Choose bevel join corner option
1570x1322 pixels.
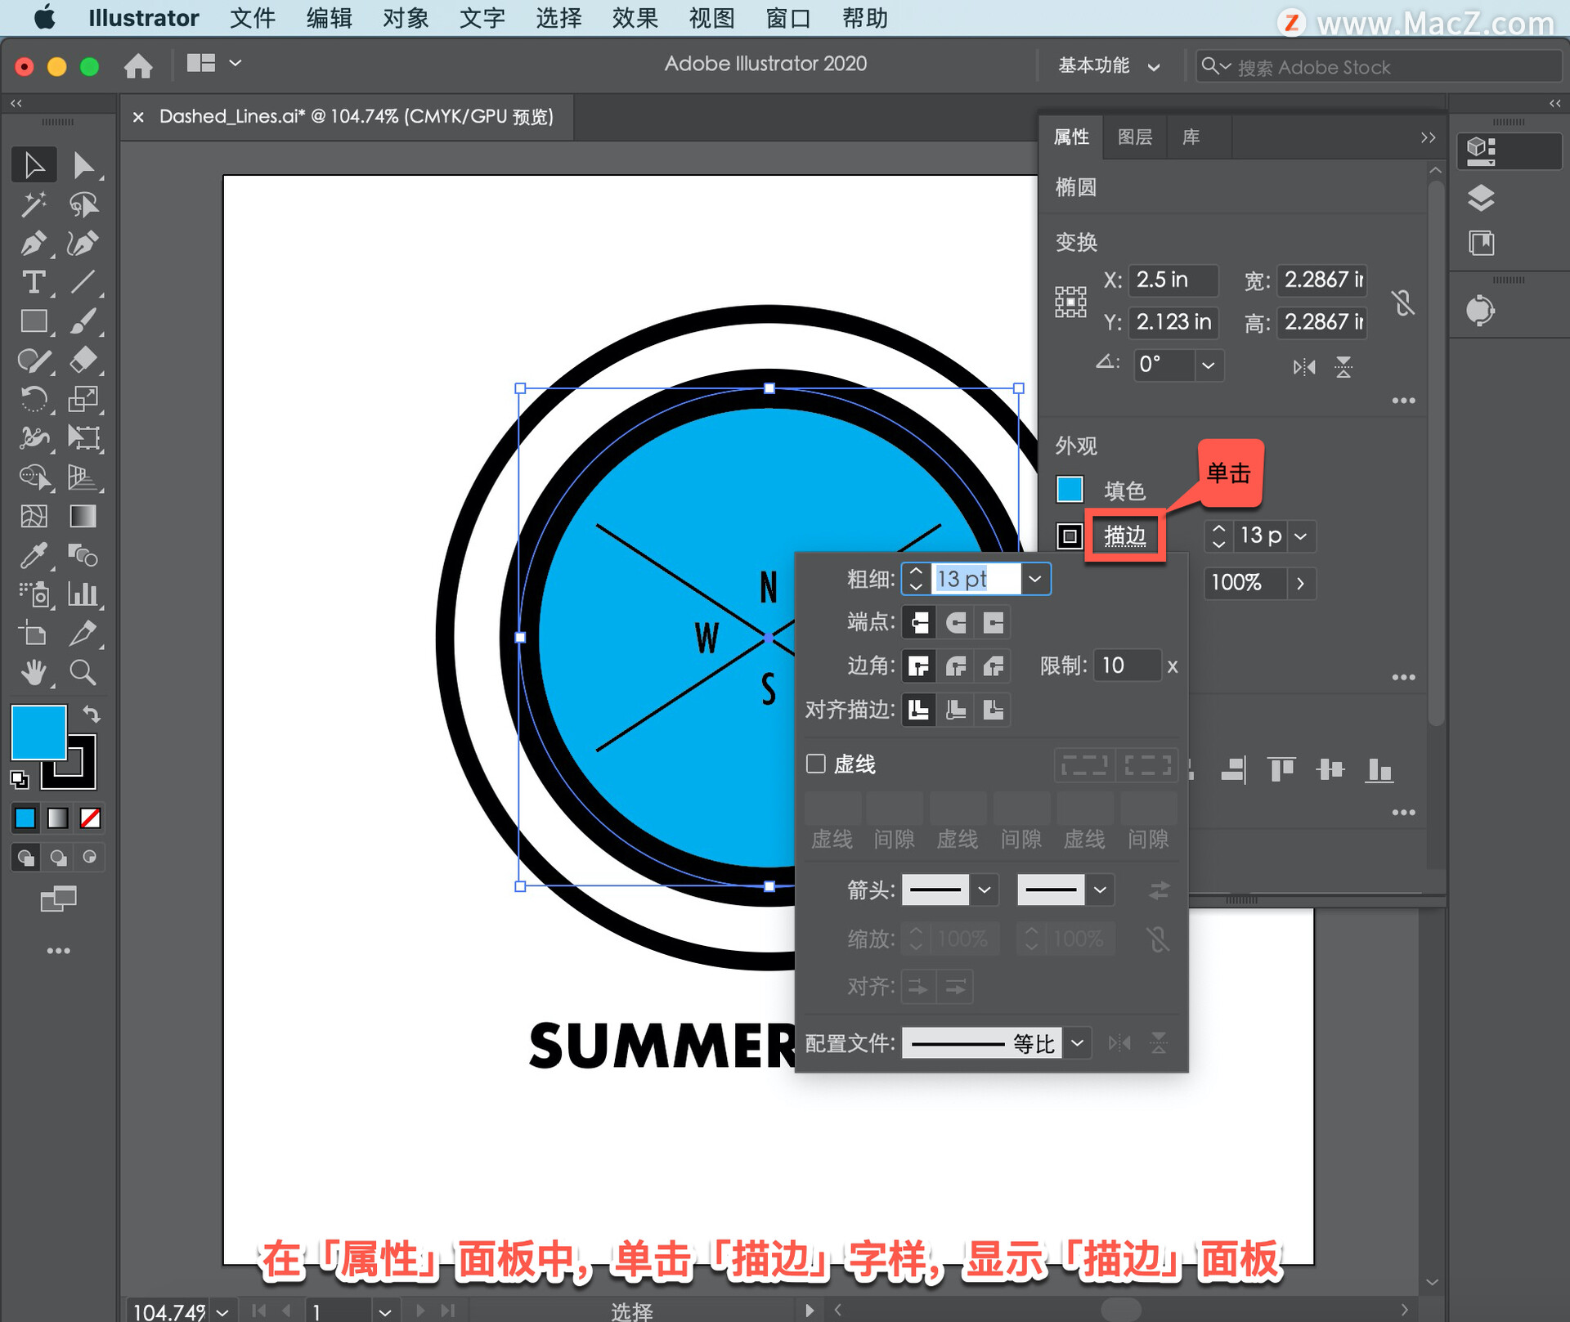tap(994, 666)
